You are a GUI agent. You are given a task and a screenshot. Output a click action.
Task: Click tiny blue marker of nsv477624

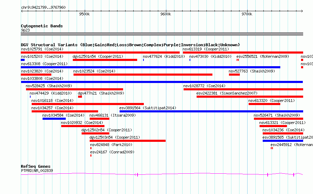pyautogui.click(x=143, y=60)
